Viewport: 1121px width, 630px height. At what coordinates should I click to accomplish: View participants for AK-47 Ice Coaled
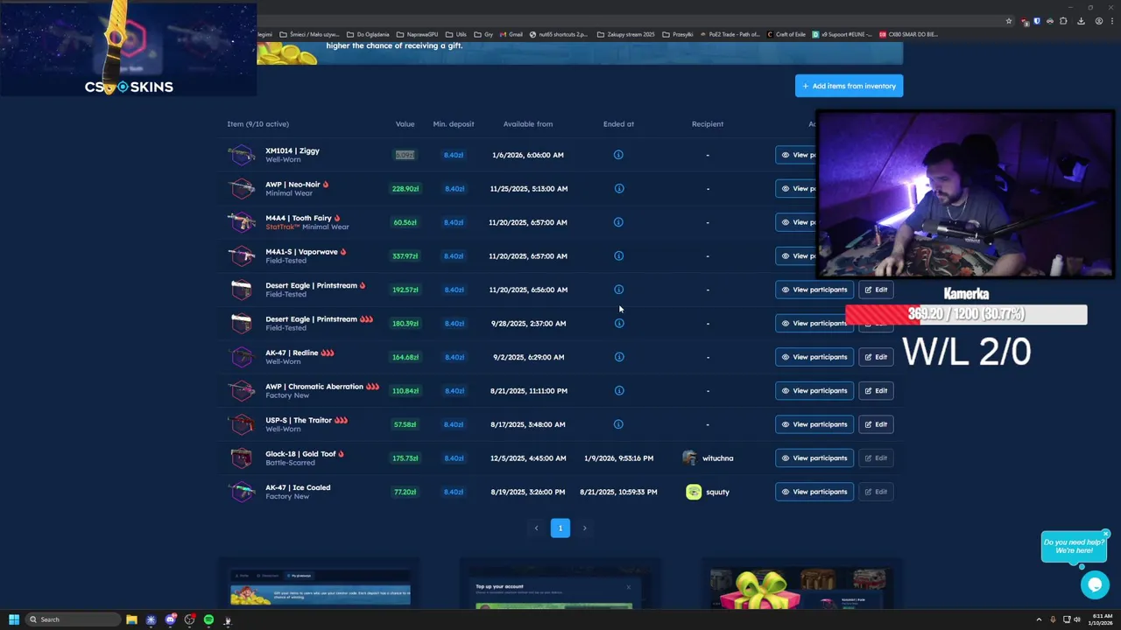point(814,492)
